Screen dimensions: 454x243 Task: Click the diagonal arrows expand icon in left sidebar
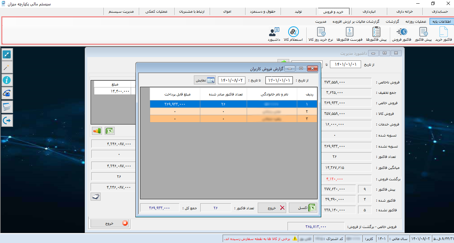[7, 54]
